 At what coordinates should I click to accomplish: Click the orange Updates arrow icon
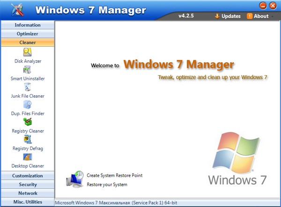[x=217, y=16]
